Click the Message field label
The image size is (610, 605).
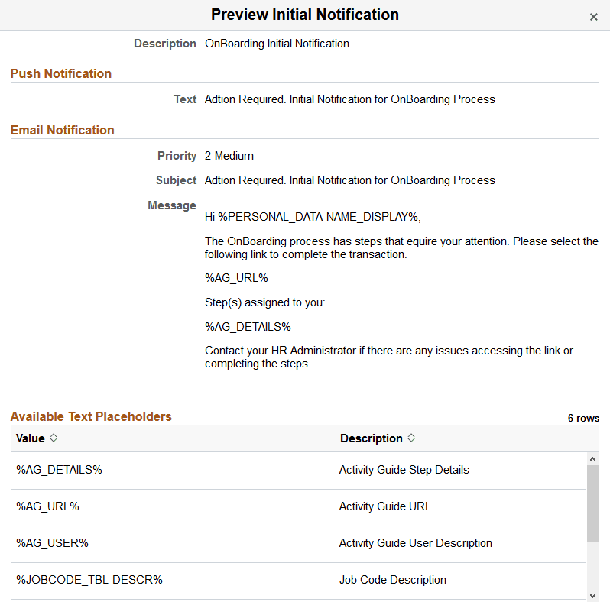pyautogui.click(x=172, y=205)
